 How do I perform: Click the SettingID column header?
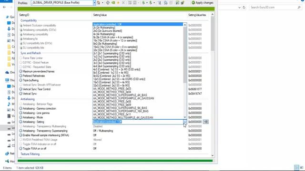(24, 15)
